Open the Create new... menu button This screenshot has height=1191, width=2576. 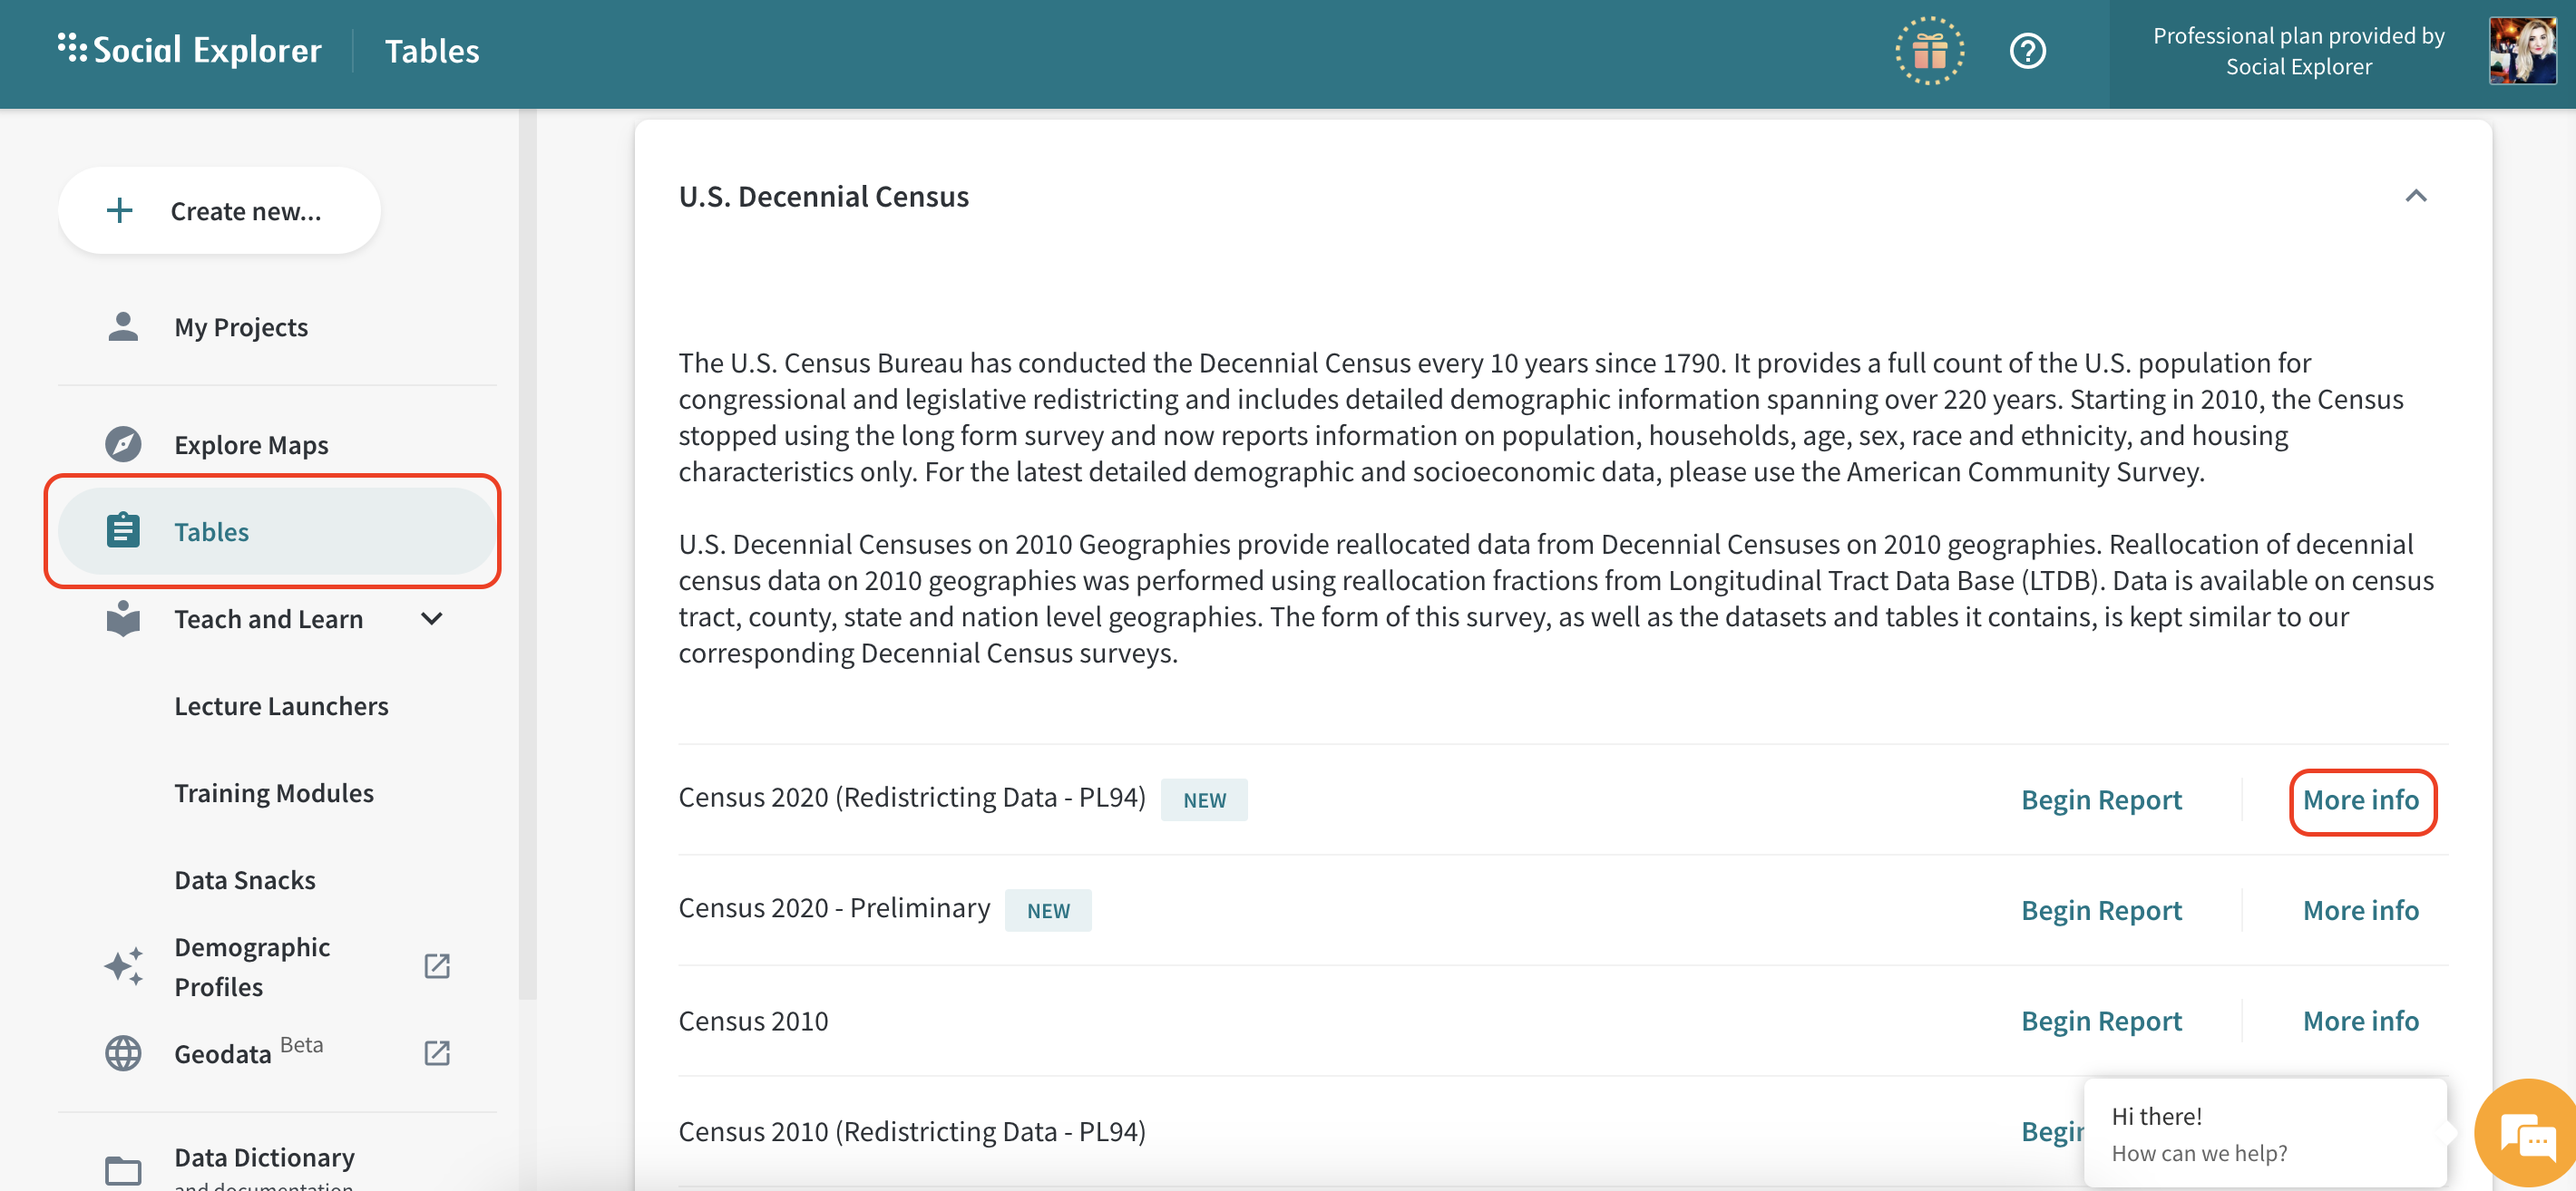[x=219, y=211]
